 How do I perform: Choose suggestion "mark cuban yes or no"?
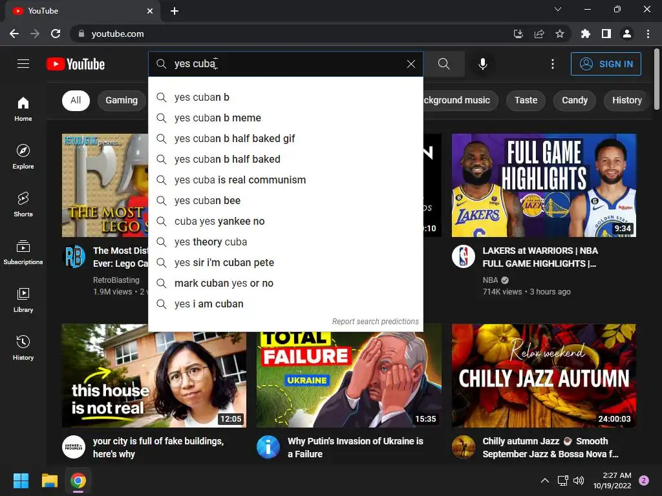tap(285, 283)
